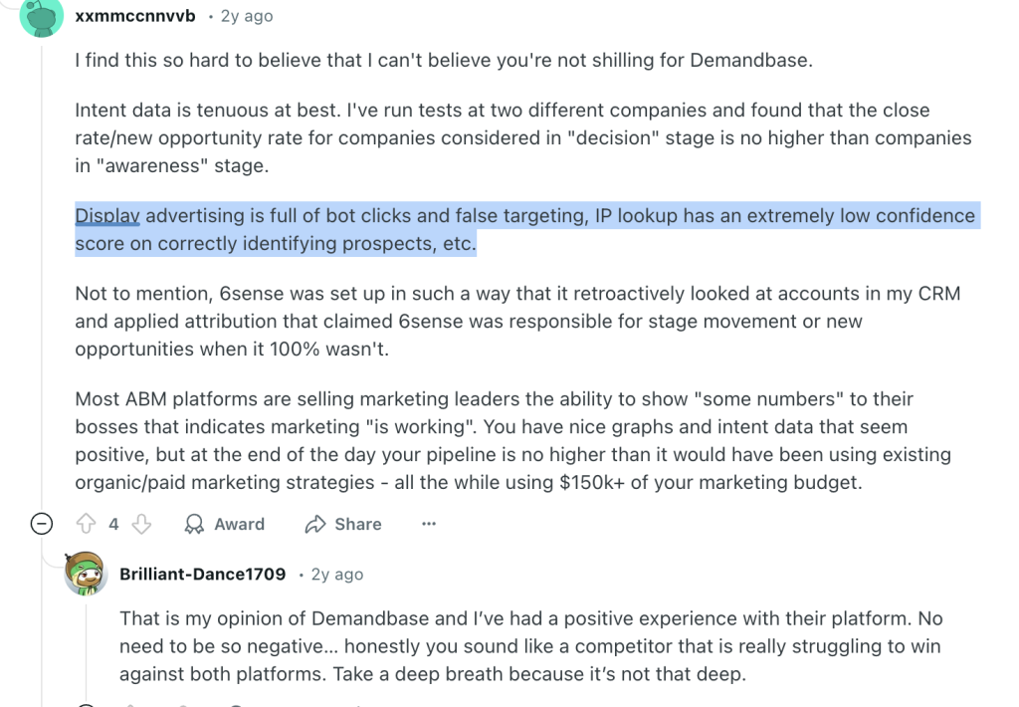Click the Award medal icon
The height and width of the screenshot is (707, 1019).
coord(194,524)
